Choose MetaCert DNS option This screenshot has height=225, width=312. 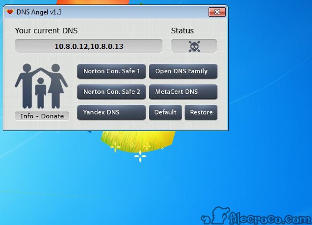click(x=183, y=92)
